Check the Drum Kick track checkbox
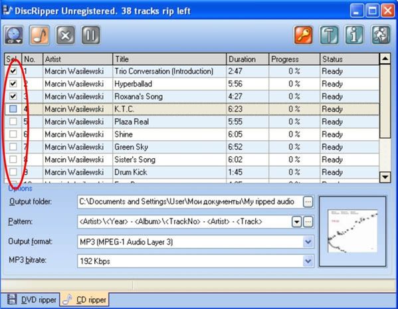The width and height of the screenshot is (398, 309). point(13,172)
